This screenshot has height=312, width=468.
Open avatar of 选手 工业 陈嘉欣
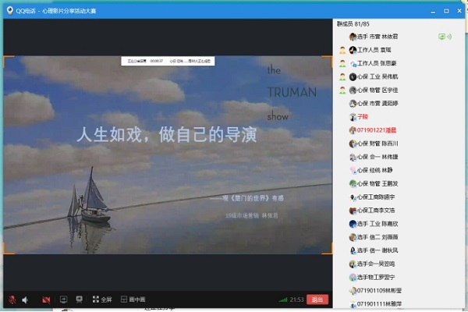tap(353, 224)
